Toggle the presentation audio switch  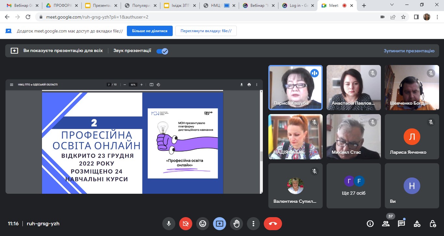coord(162,51)
